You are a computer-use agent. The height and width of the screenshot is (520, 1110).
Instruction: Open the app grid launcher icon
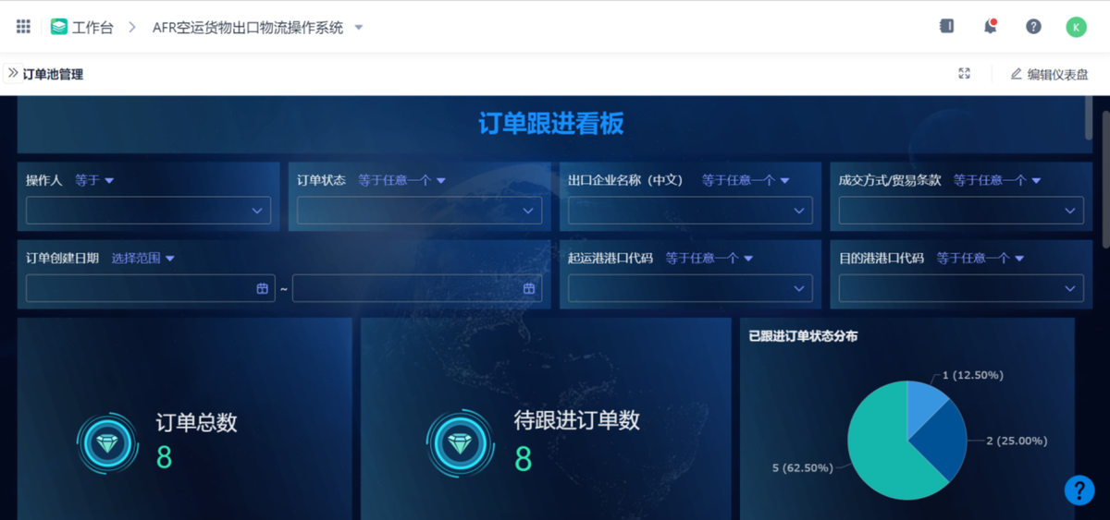pos(23,27)
